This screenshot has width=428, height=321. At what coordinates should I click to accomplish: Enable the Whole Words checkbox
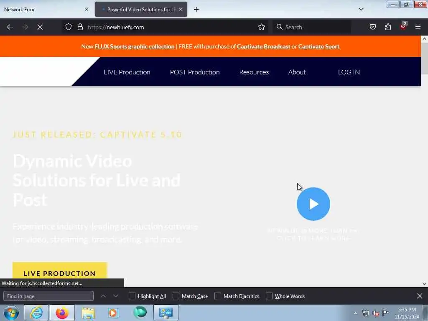pyautogui.click(x=269, y=296)
